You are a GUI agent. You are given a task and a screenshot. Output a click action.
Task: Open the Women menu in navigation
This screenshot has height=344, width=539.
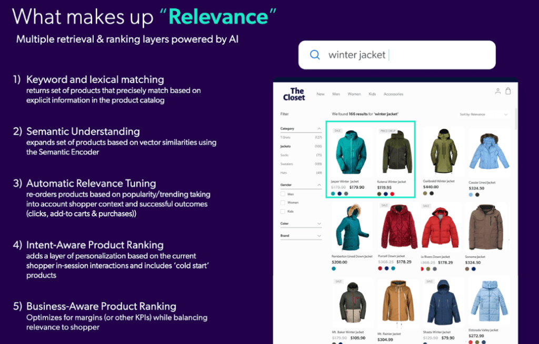pyautogui.click(x=354, y=94)
